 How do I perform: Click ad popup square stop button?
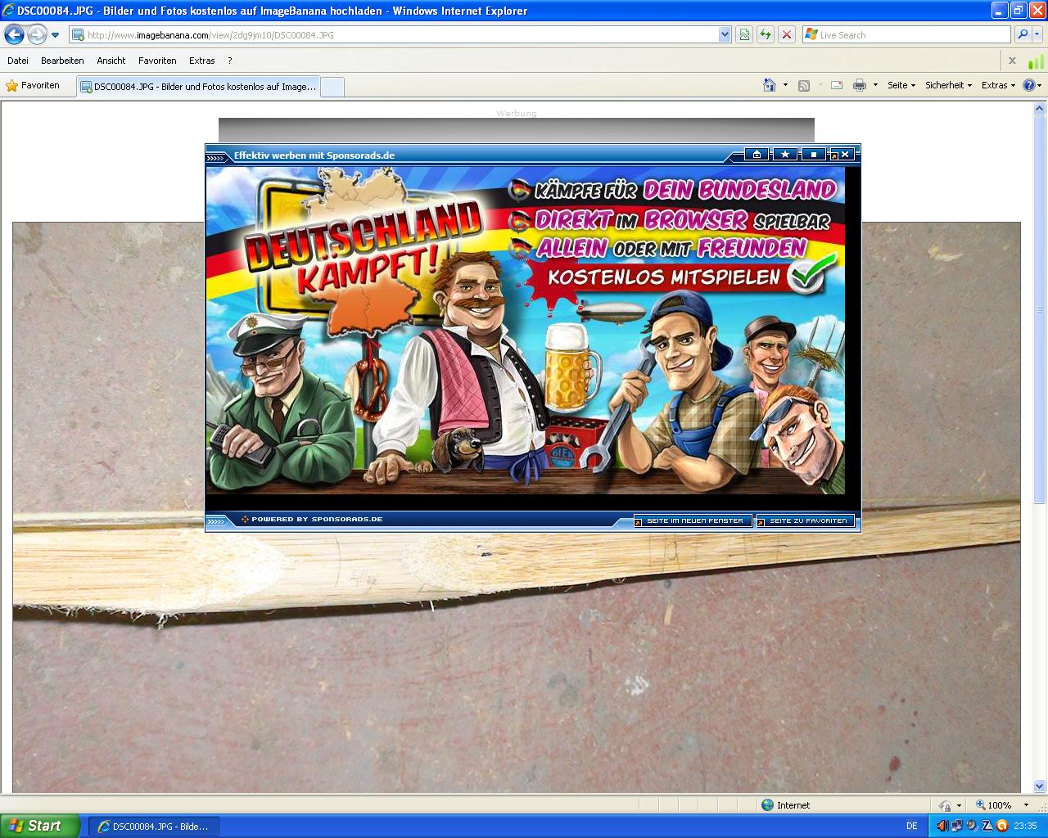(813, 154)
